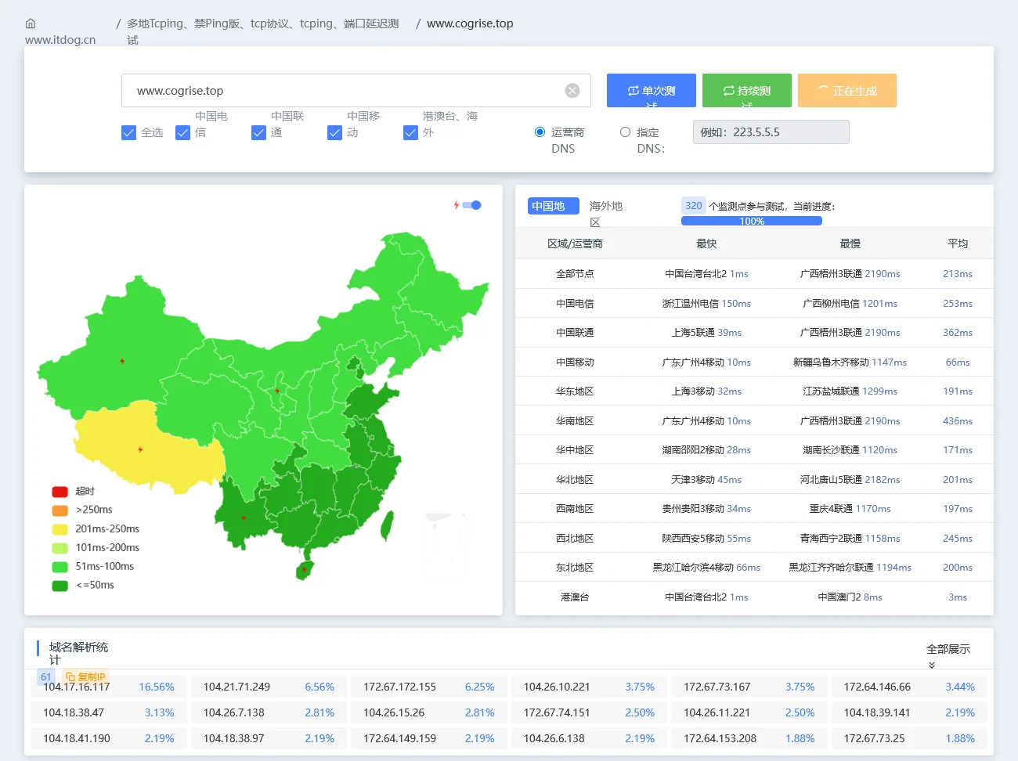The height and width of the screenshot is (761, 1018).
Task: Click the 单次测试 button
Action: 652,90
